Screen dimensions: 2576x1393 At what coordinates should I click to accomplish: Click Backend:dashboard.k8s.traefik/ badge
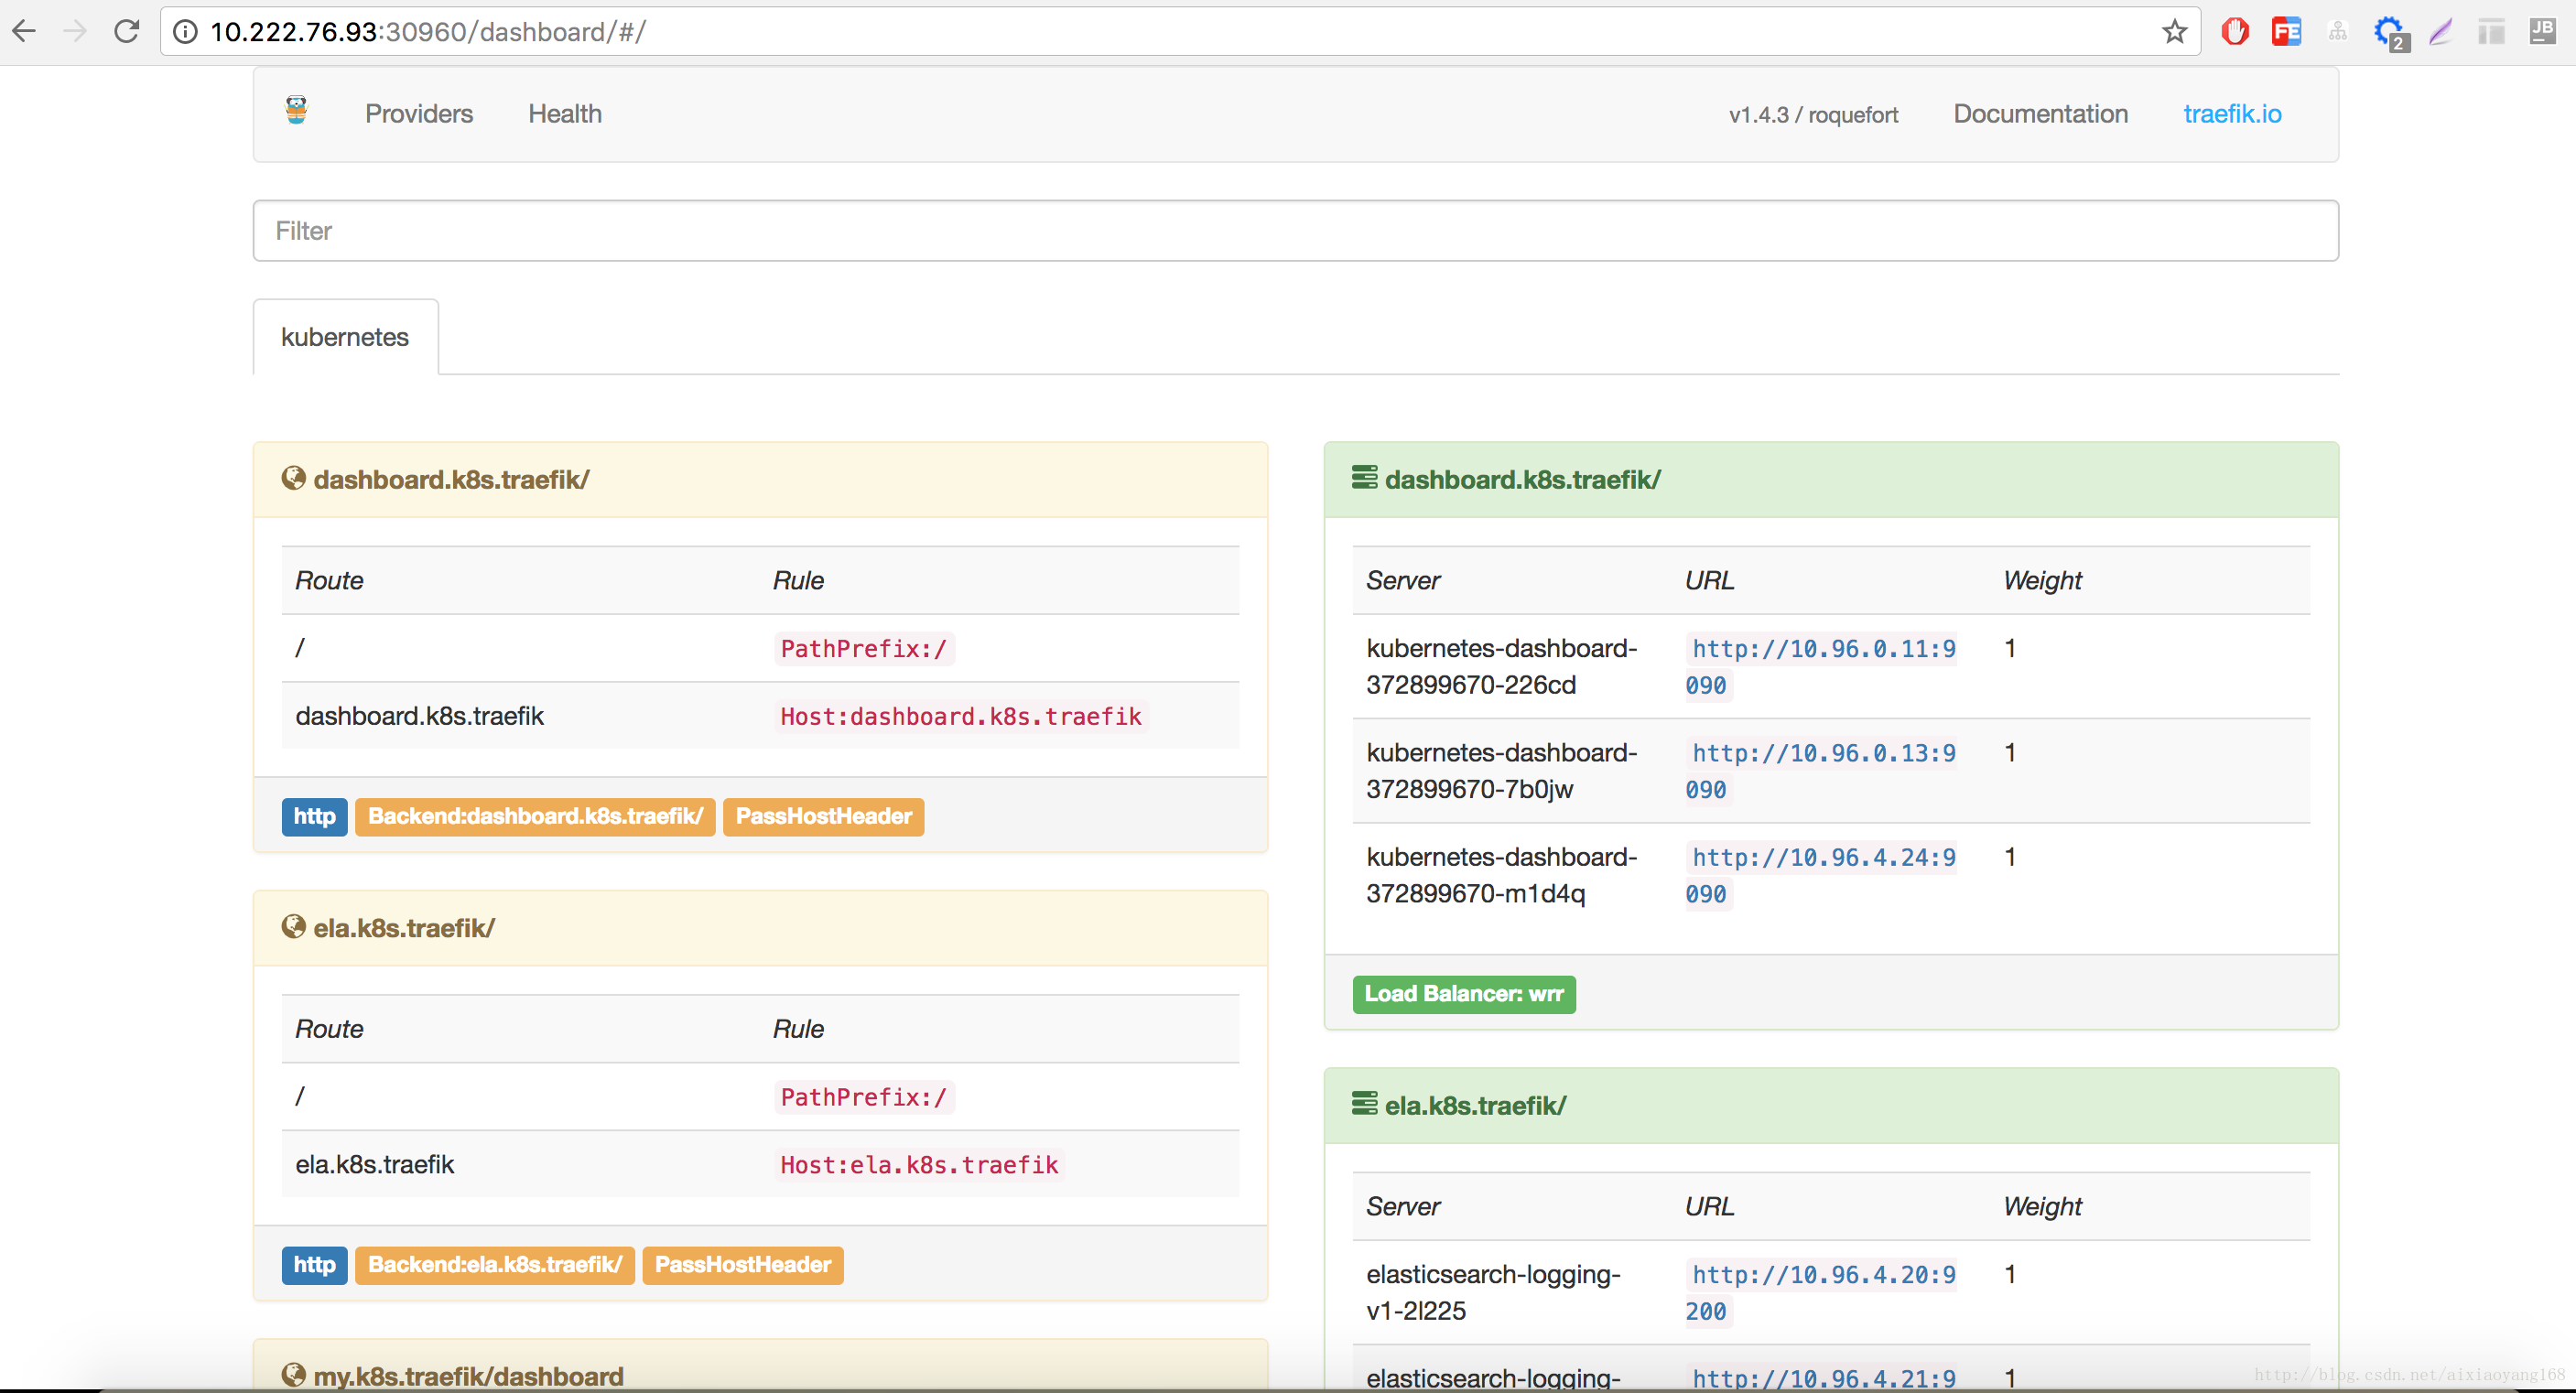535,816
